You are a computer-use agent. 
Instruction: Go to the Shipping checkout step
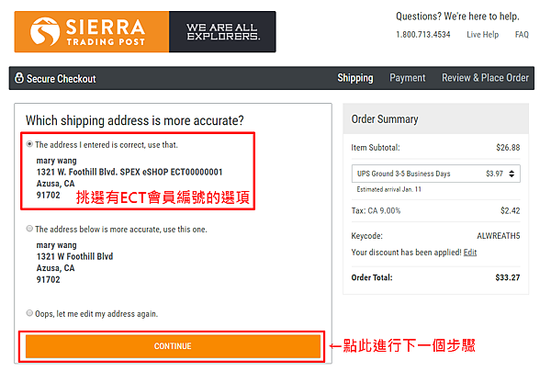(x=355, y=78)
